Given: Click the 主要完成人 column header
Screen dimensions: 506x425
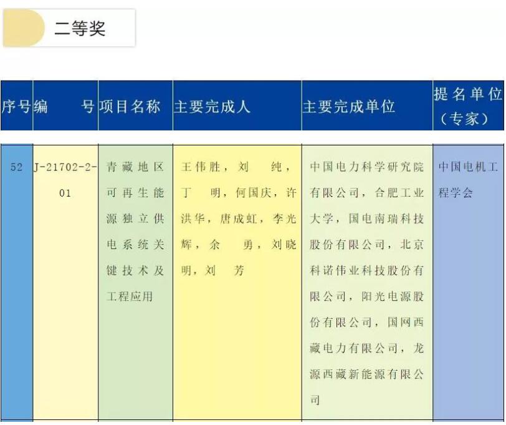Looking at the screenshot, I should pos(212,106).
